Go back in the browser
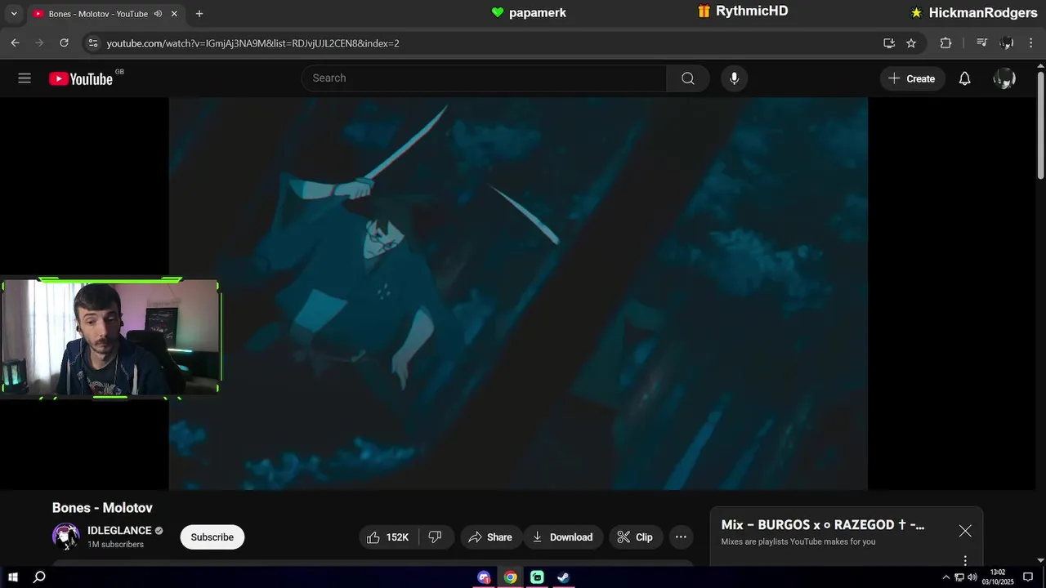The width and height of the screenshot is (1046, 588). pos(15,42)
